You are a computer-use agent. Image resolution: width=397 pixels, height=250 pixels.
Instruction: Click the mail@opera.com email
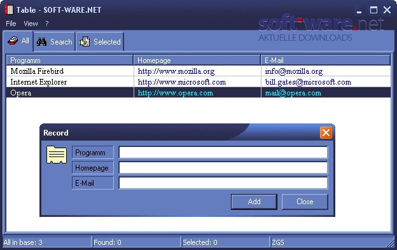[293, 93]
